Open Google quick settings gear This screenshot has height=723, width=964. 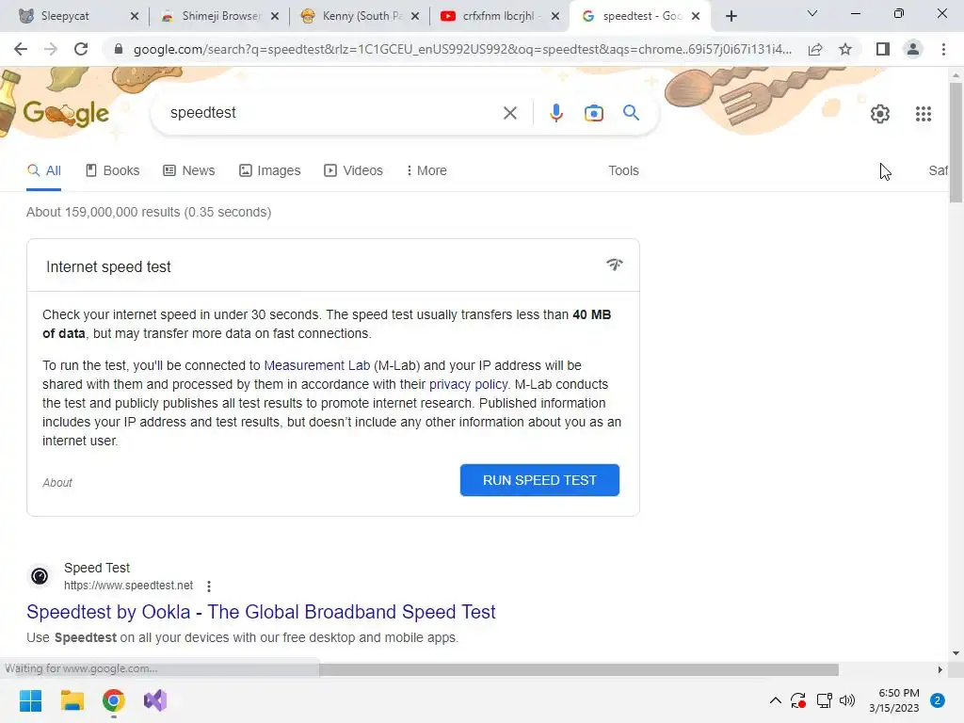(x=880, y=114)
